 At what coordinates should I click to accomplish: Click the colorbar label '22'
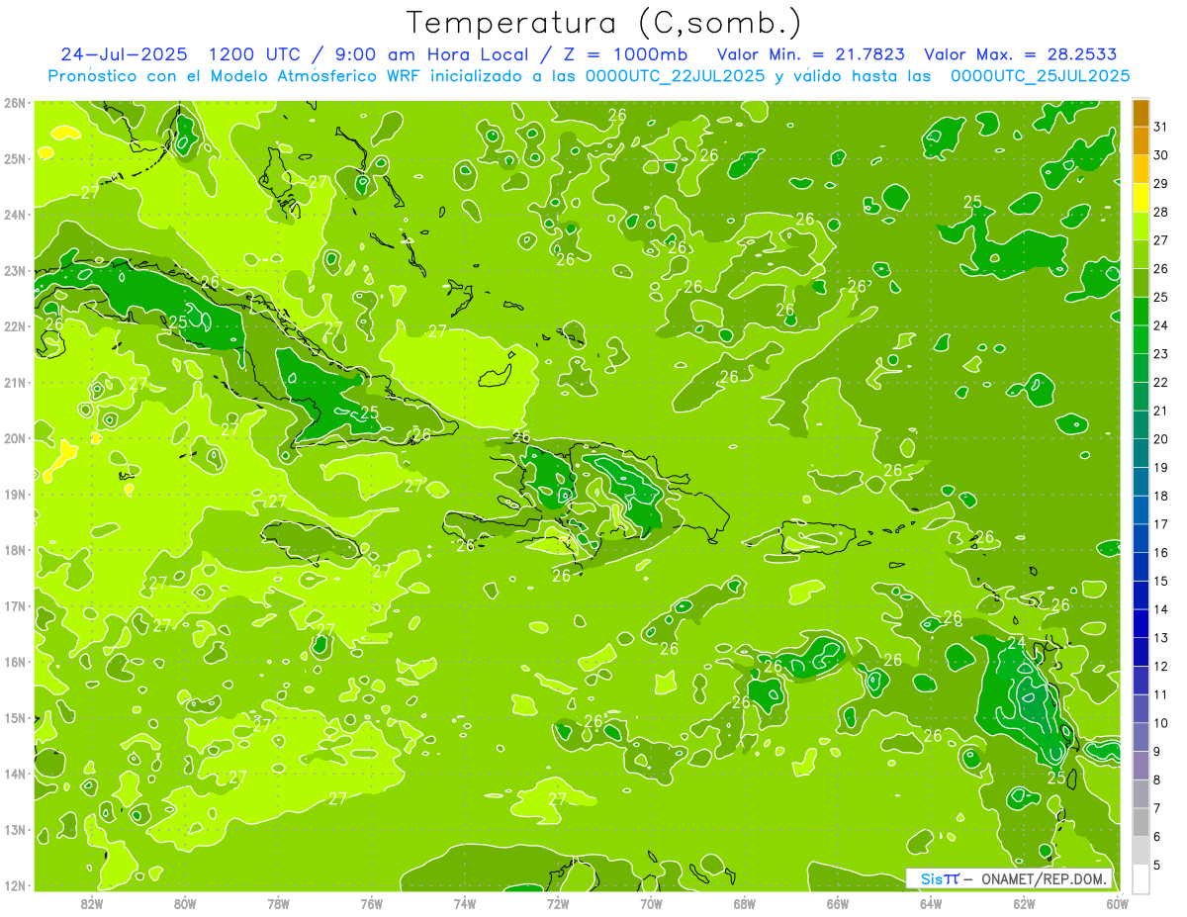click(x=1161, y=382)
